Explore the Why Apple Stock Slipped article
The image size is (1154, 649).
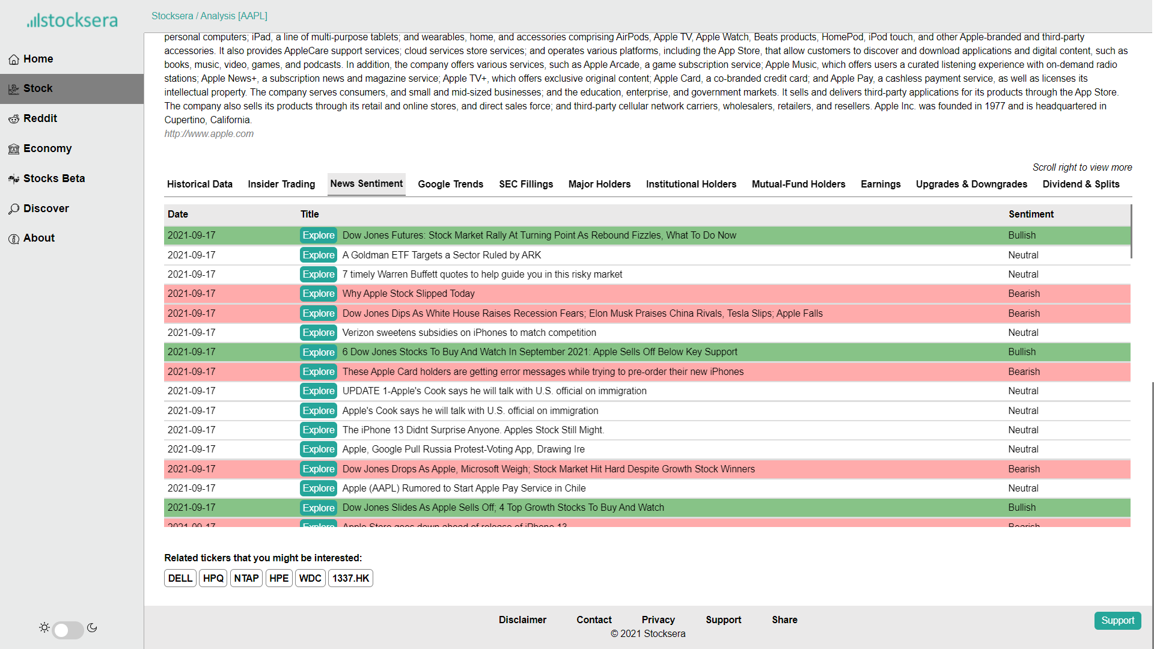click(319, 294)
